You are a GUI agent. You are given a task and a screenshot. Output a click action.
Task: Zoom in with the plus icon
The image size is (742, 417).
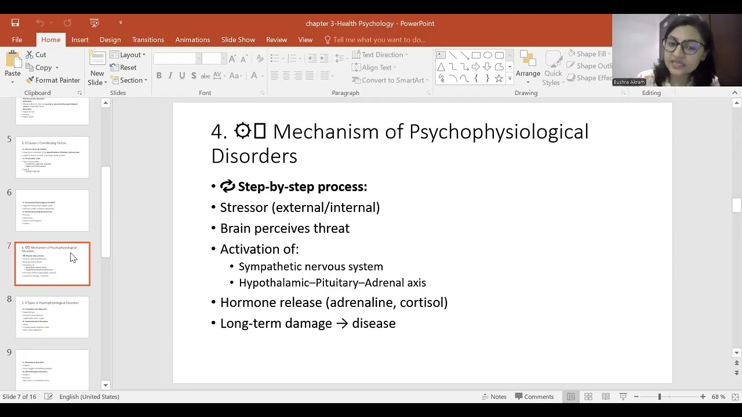[x=703, y=397]
